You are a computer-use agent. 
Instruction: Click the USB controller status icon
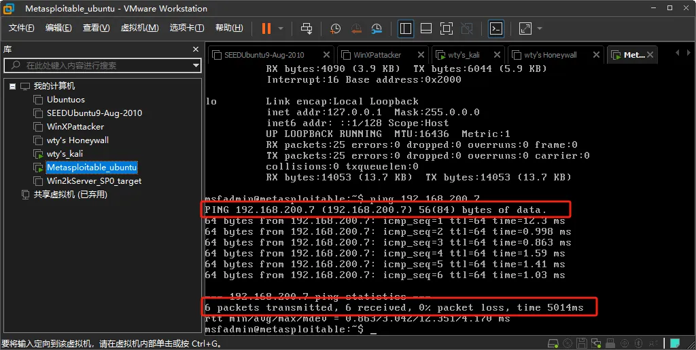610,343
